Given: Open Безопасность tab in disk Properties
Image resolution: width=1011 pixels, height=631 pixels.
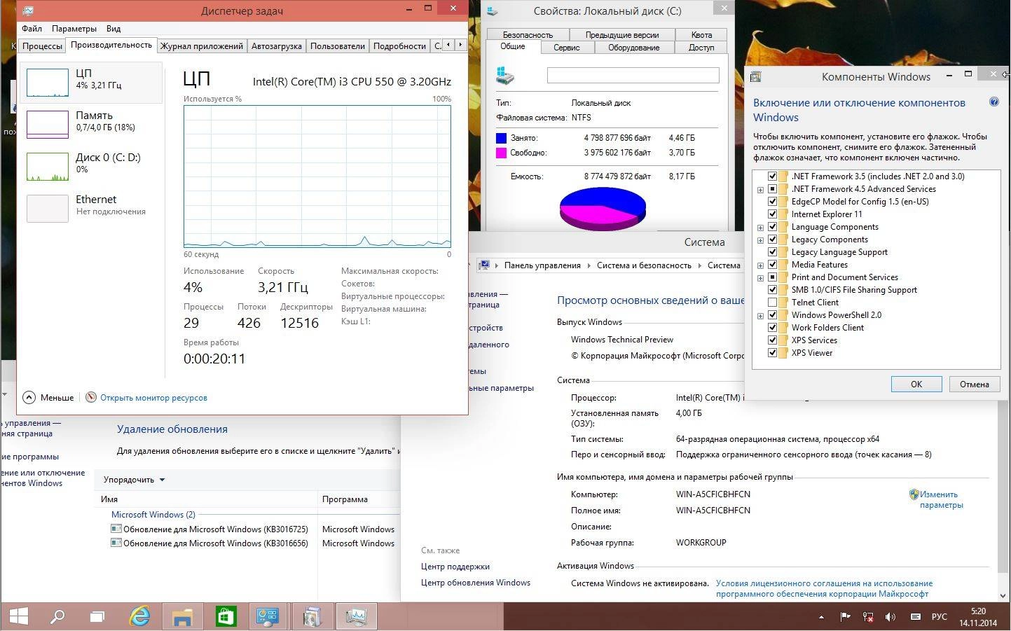Looking at the screenshot, I should point(527,34).
